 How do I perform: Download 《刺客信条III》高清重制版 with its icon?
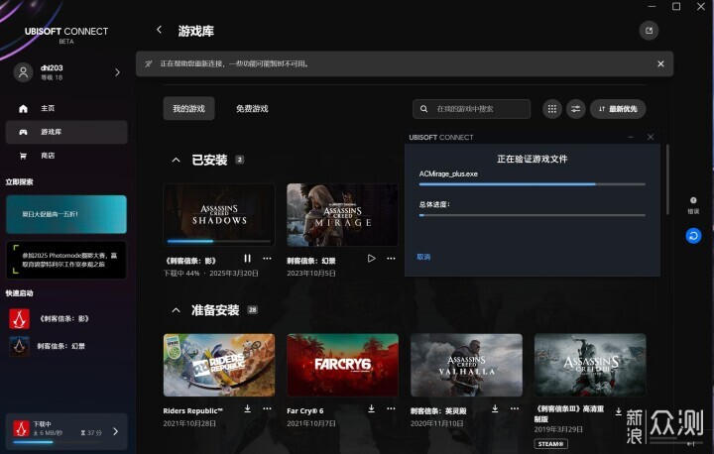pyautogui.click(x=619, y=411)
